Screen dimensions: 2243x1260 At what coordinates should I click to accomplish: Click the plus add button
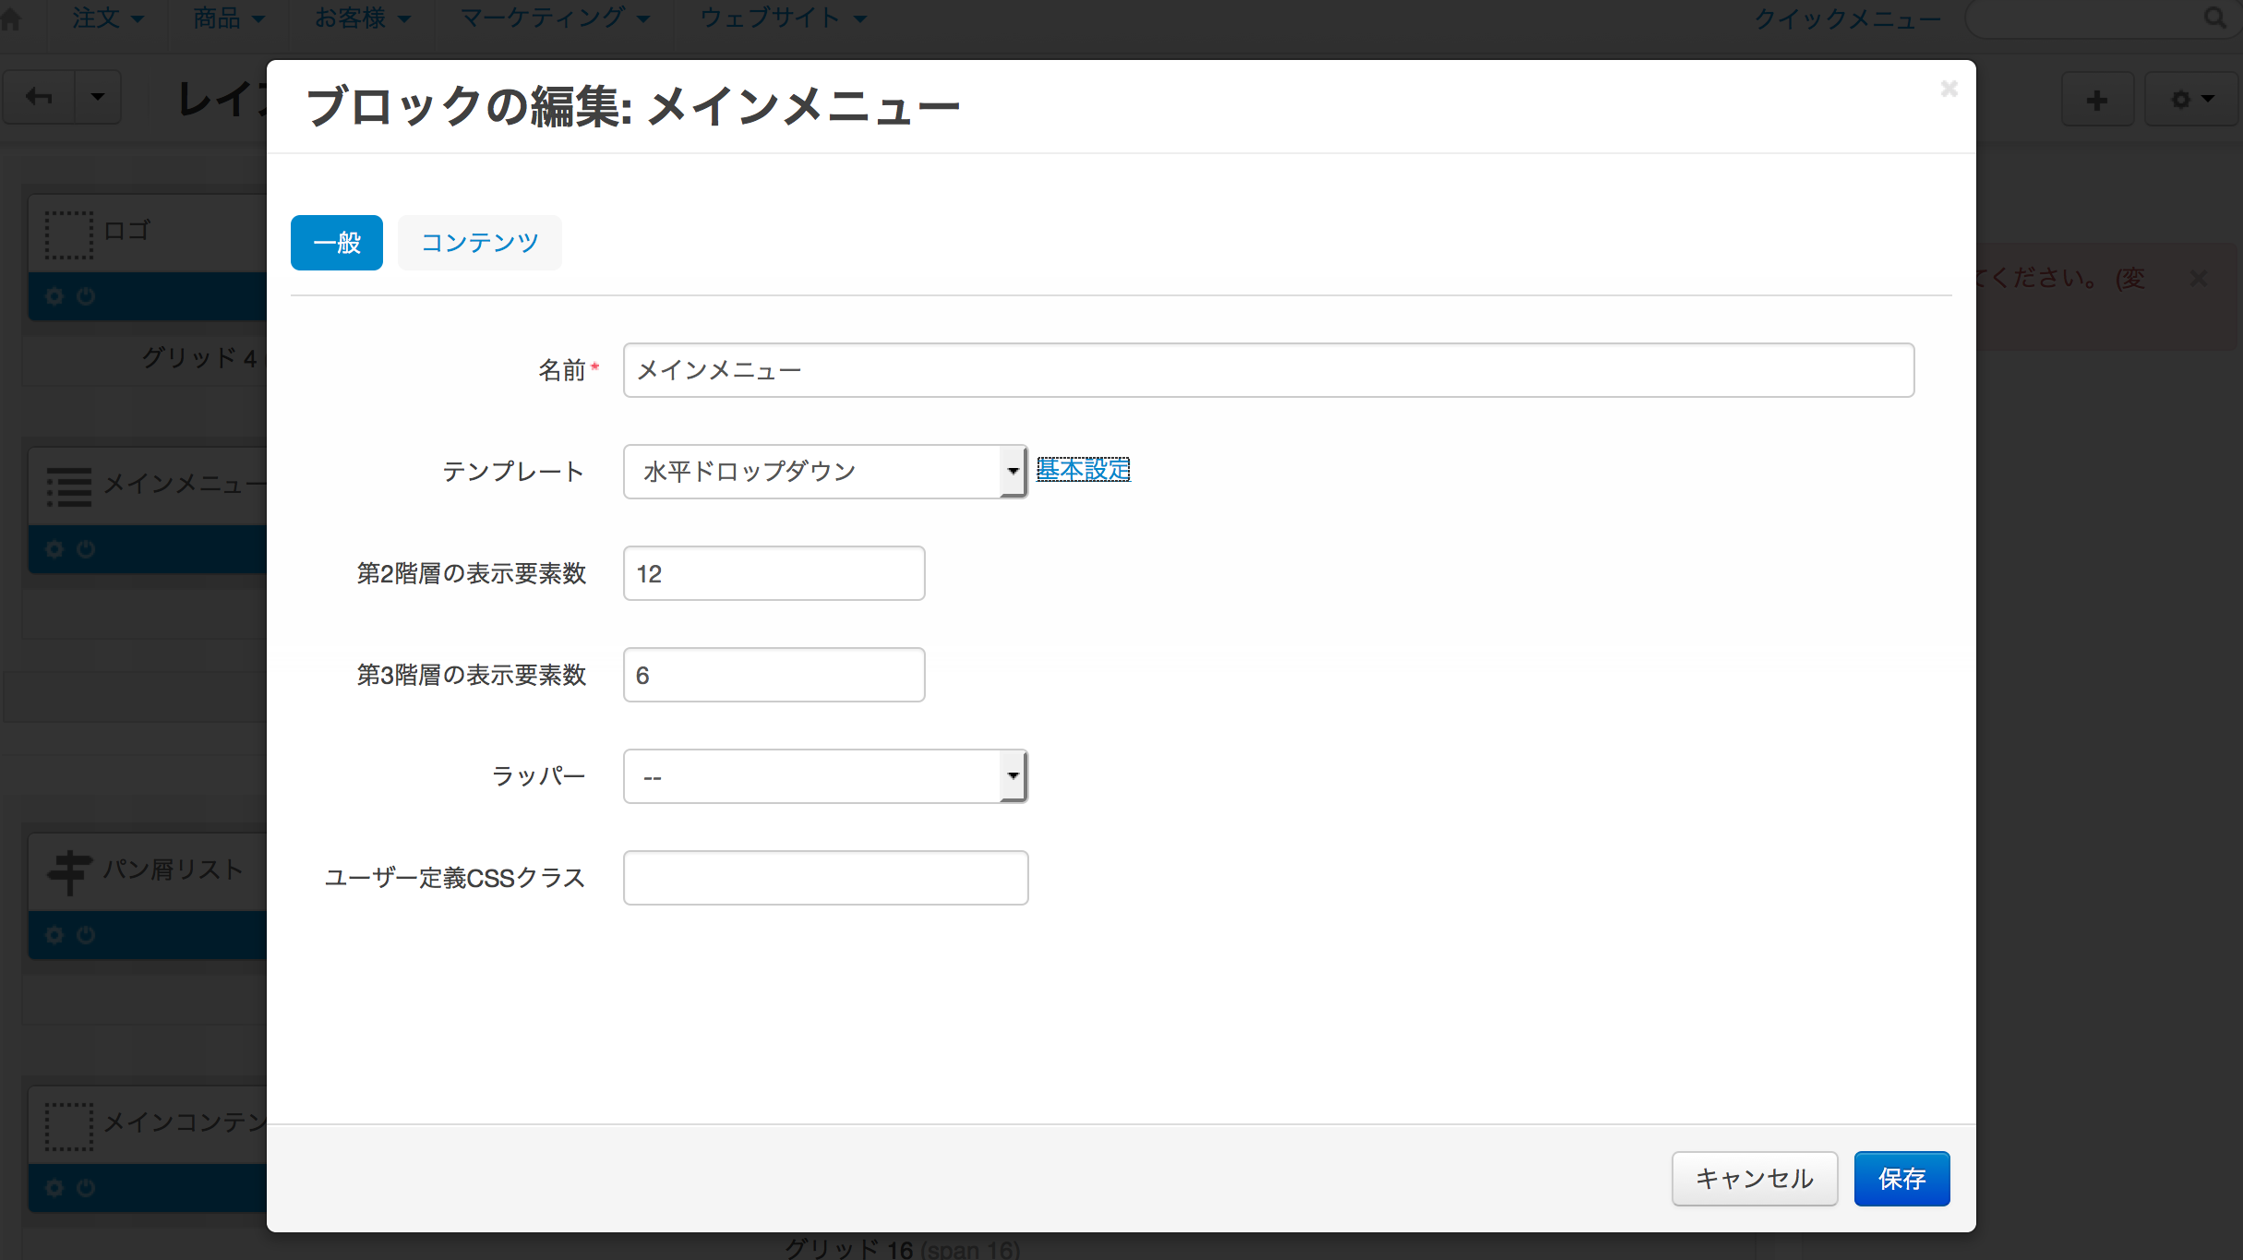pos(2097,99)
